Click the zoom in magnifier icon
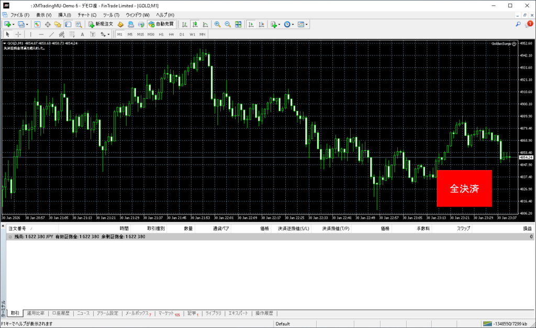 point(217,24)
